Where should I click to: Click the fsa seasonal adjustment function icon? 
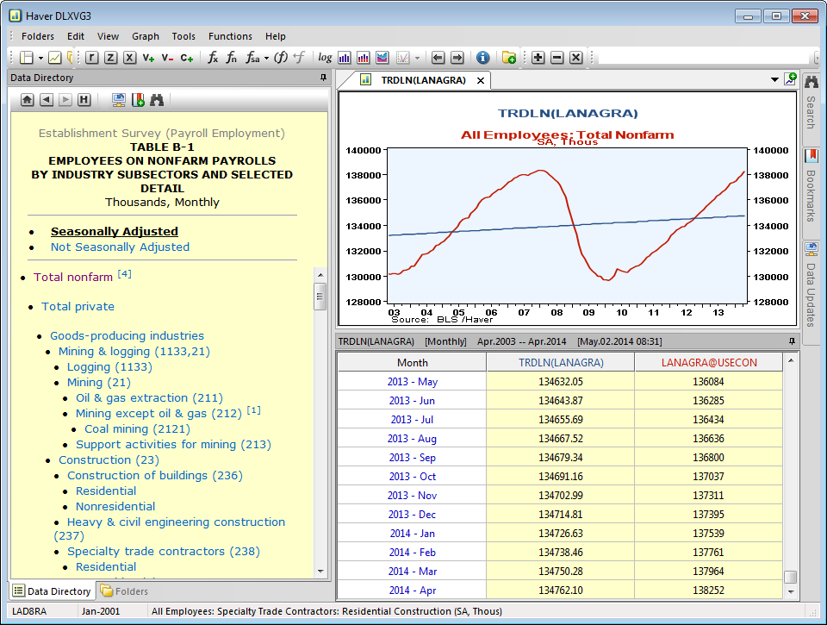(x=252, y=58)
